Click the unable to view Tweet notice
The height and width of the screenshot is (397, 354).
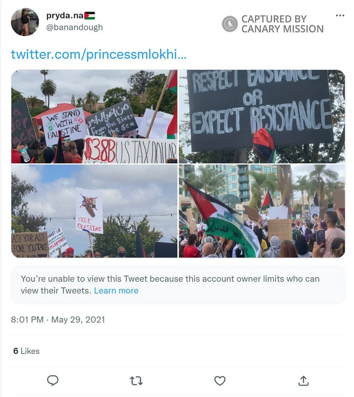[x=178, y=285]
